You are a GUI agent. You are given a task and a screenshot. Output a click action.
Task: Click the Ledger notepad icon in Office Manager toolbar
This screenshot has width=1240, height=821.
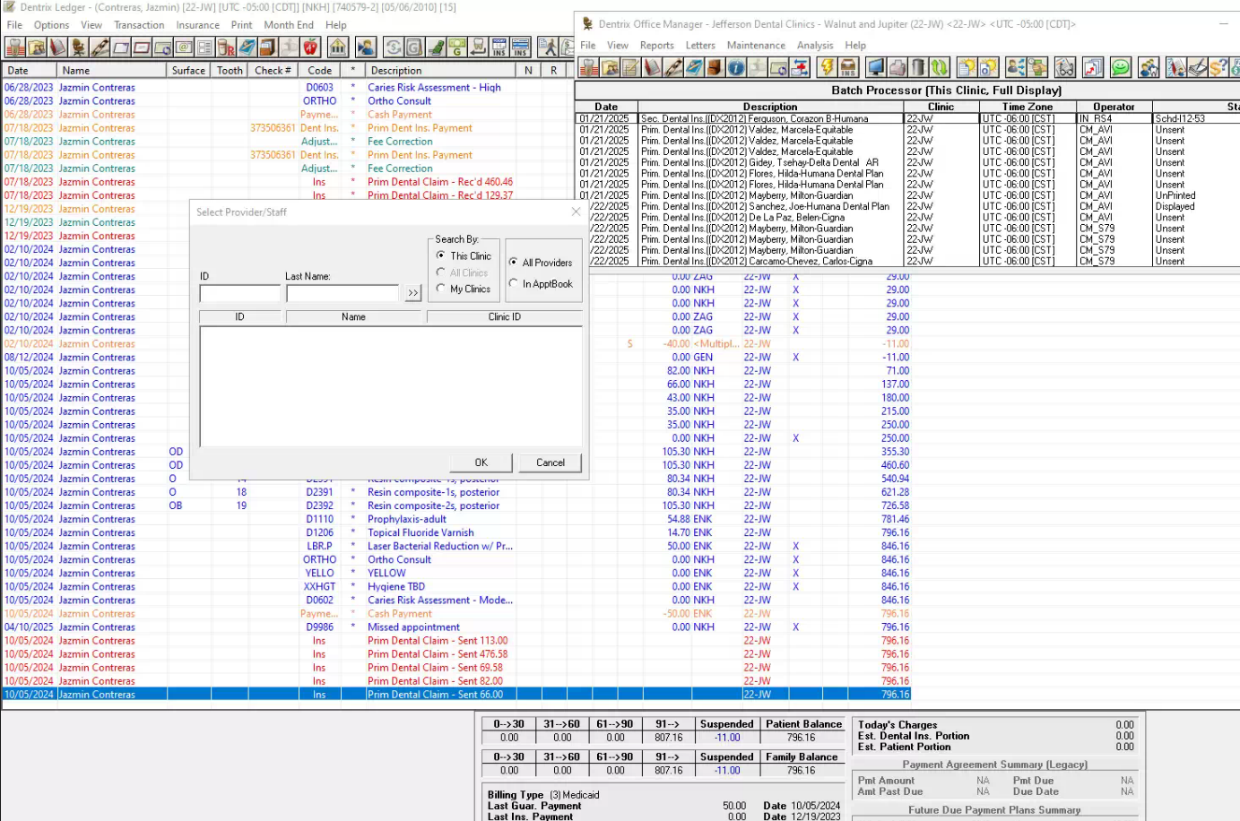630,67
